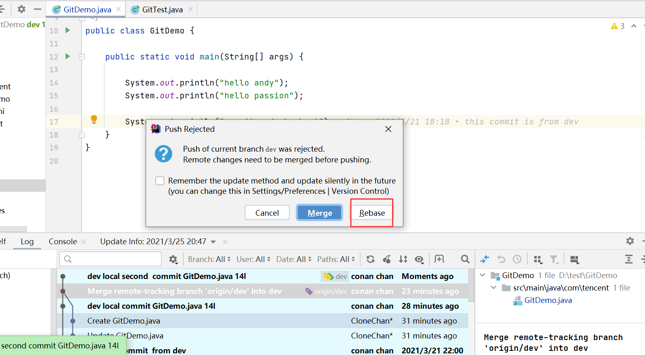Image resolution: width=645 pixels, height=355 pixels.
Task: Click the cherry-pick icon
Action: pos(387,259)
